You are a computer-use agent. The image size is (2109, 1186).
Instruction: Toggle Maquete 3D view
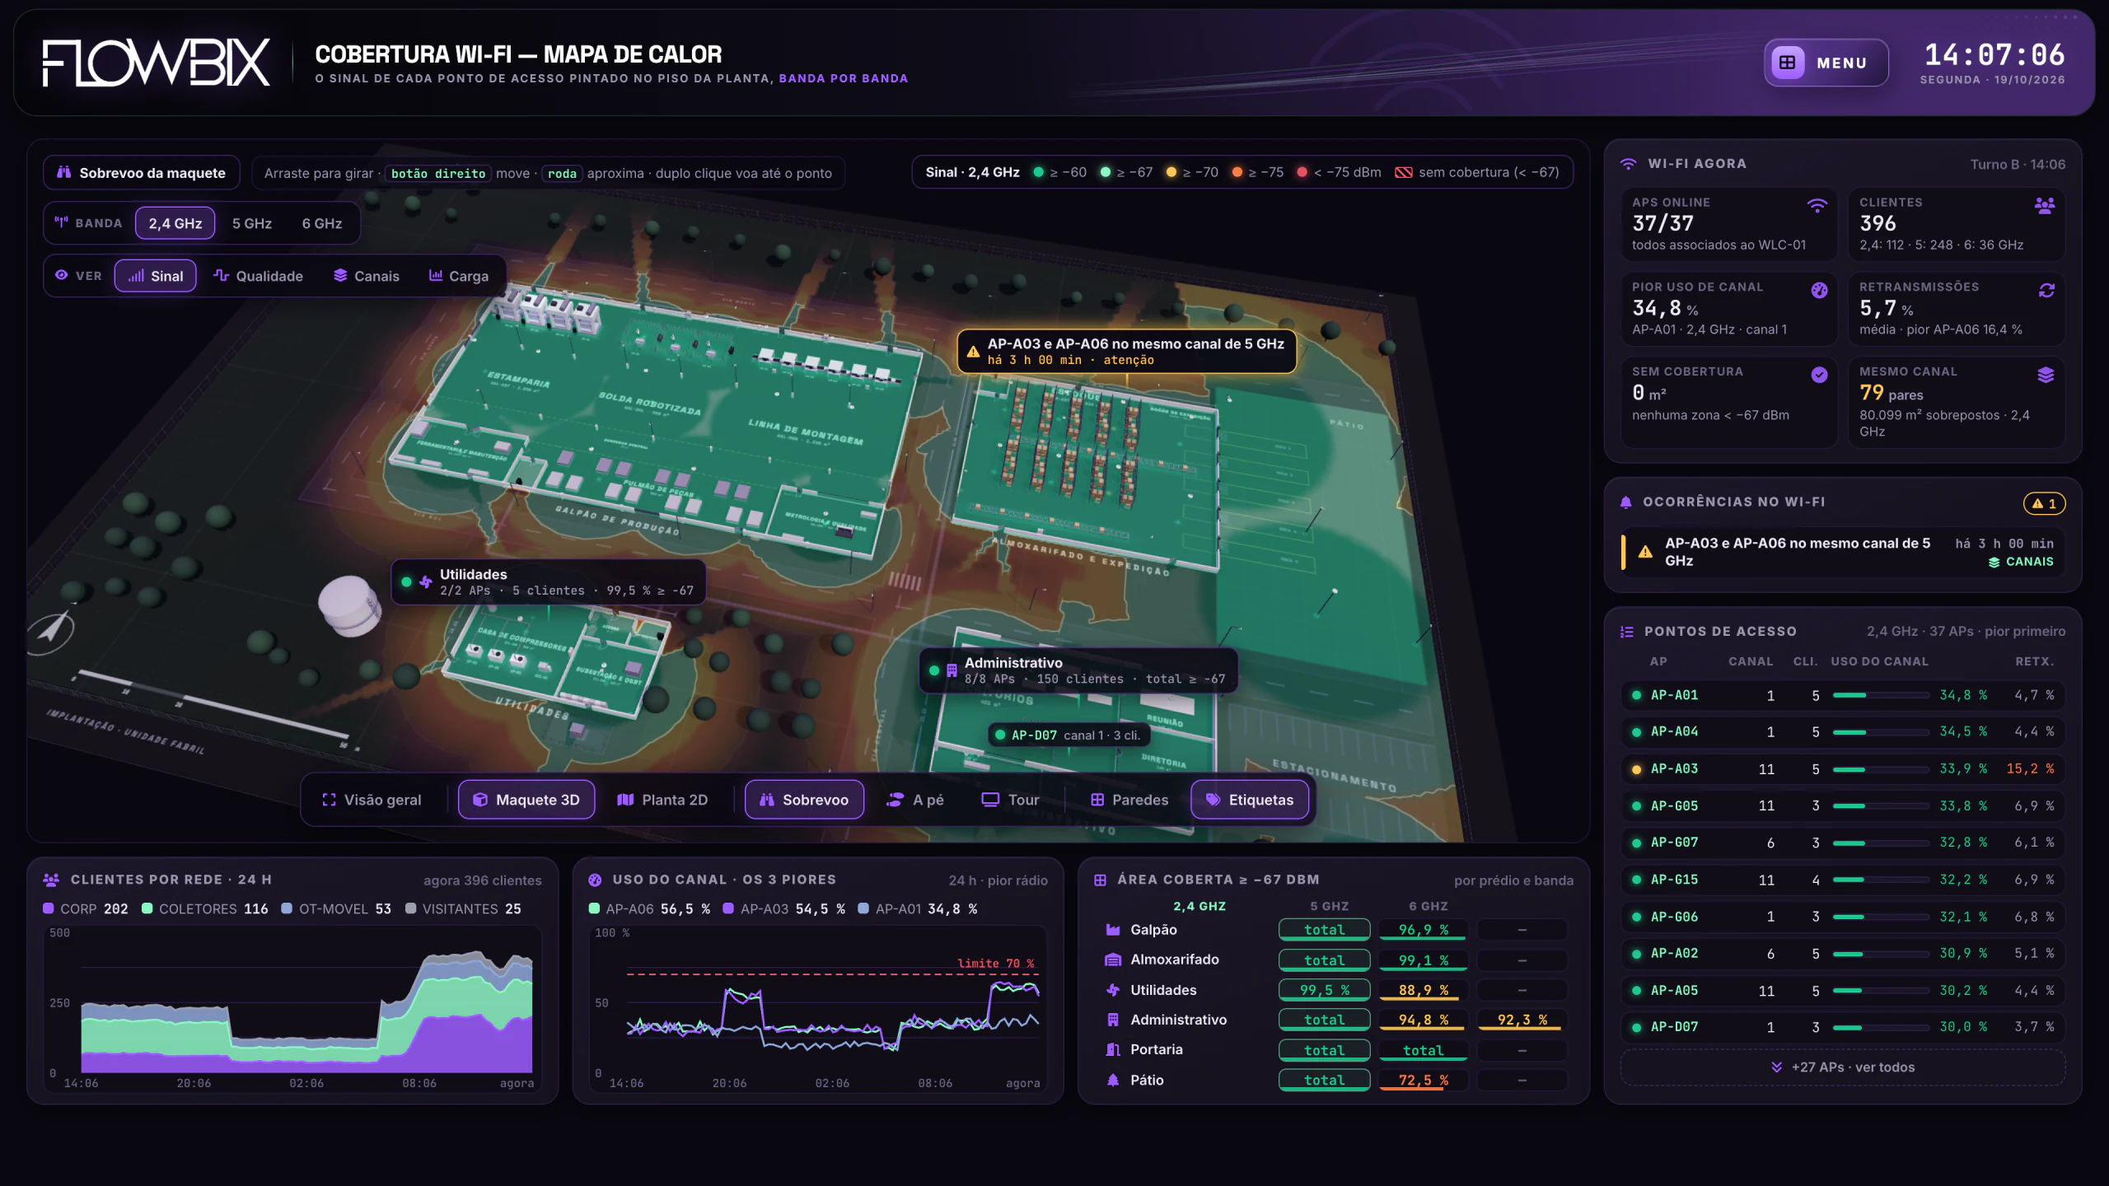(x=526, y=800)
